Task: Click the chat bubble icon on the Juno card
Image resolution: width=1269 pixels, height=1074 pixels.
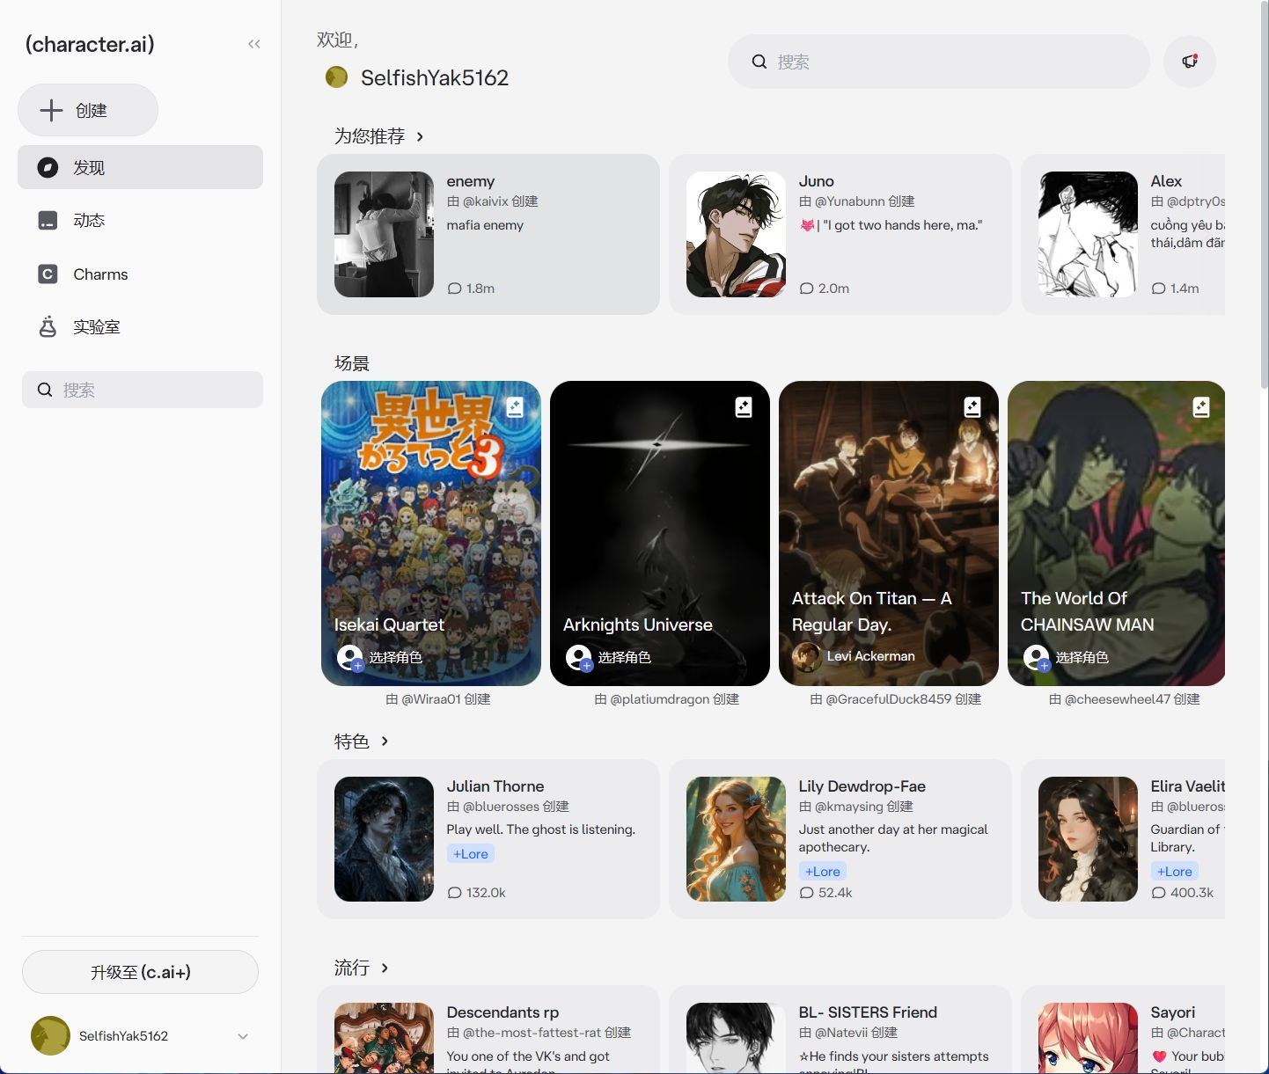Action: pyautogui.click(x=806, y=289)
